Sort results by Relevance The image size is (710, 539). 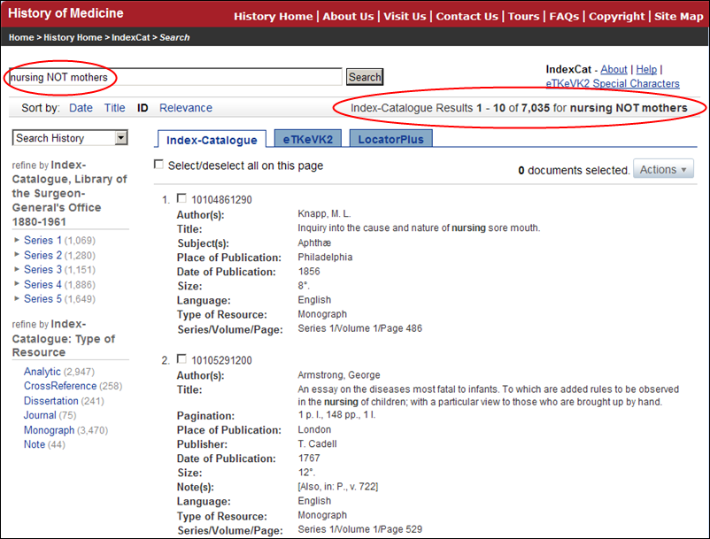tap(186, 108)
